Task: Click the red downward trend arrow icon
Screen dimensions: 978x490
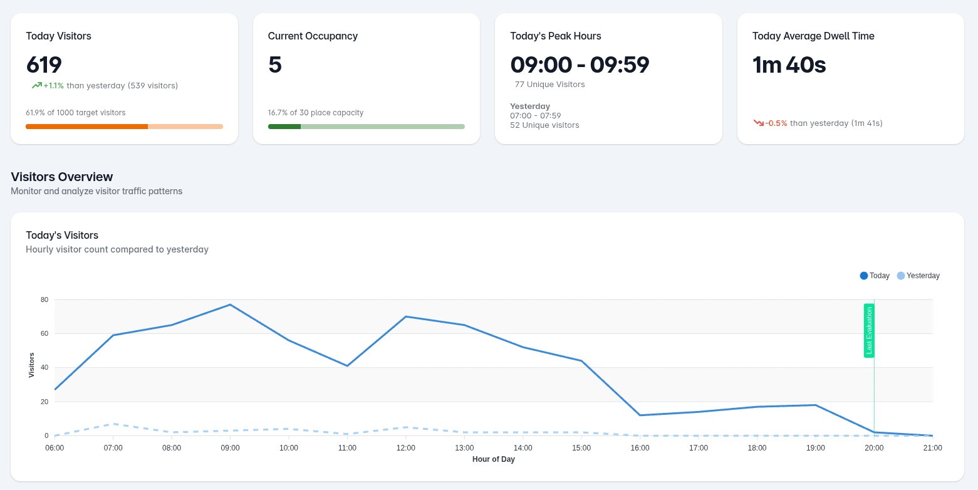Action: point(759,123)
